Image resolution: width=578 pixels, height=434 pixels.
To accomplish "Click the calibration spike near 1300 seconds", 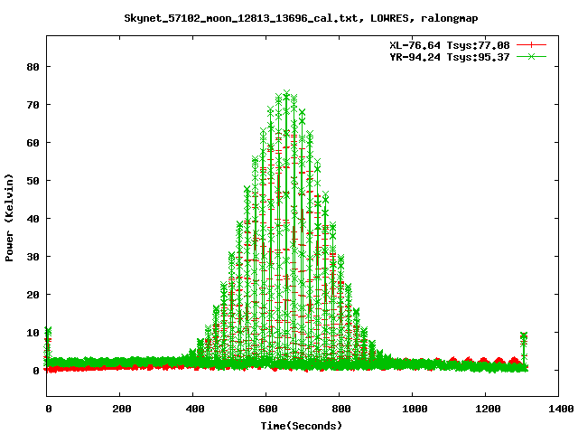I will coord(524,351).
